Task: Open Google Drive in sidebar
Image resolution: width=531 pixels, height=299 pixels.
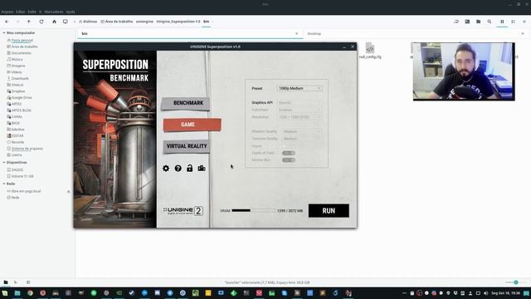Action: click(x=22, y=97)
